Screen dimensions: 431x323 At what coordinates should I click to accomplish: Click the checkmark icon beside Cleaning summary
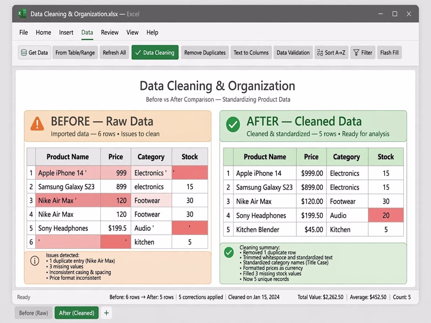[x=229, y=252]
